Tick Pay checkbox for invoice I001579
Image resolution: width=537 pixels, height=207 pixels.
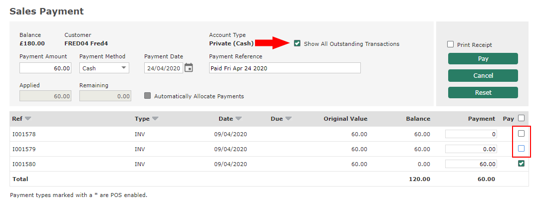click(521, 149)
